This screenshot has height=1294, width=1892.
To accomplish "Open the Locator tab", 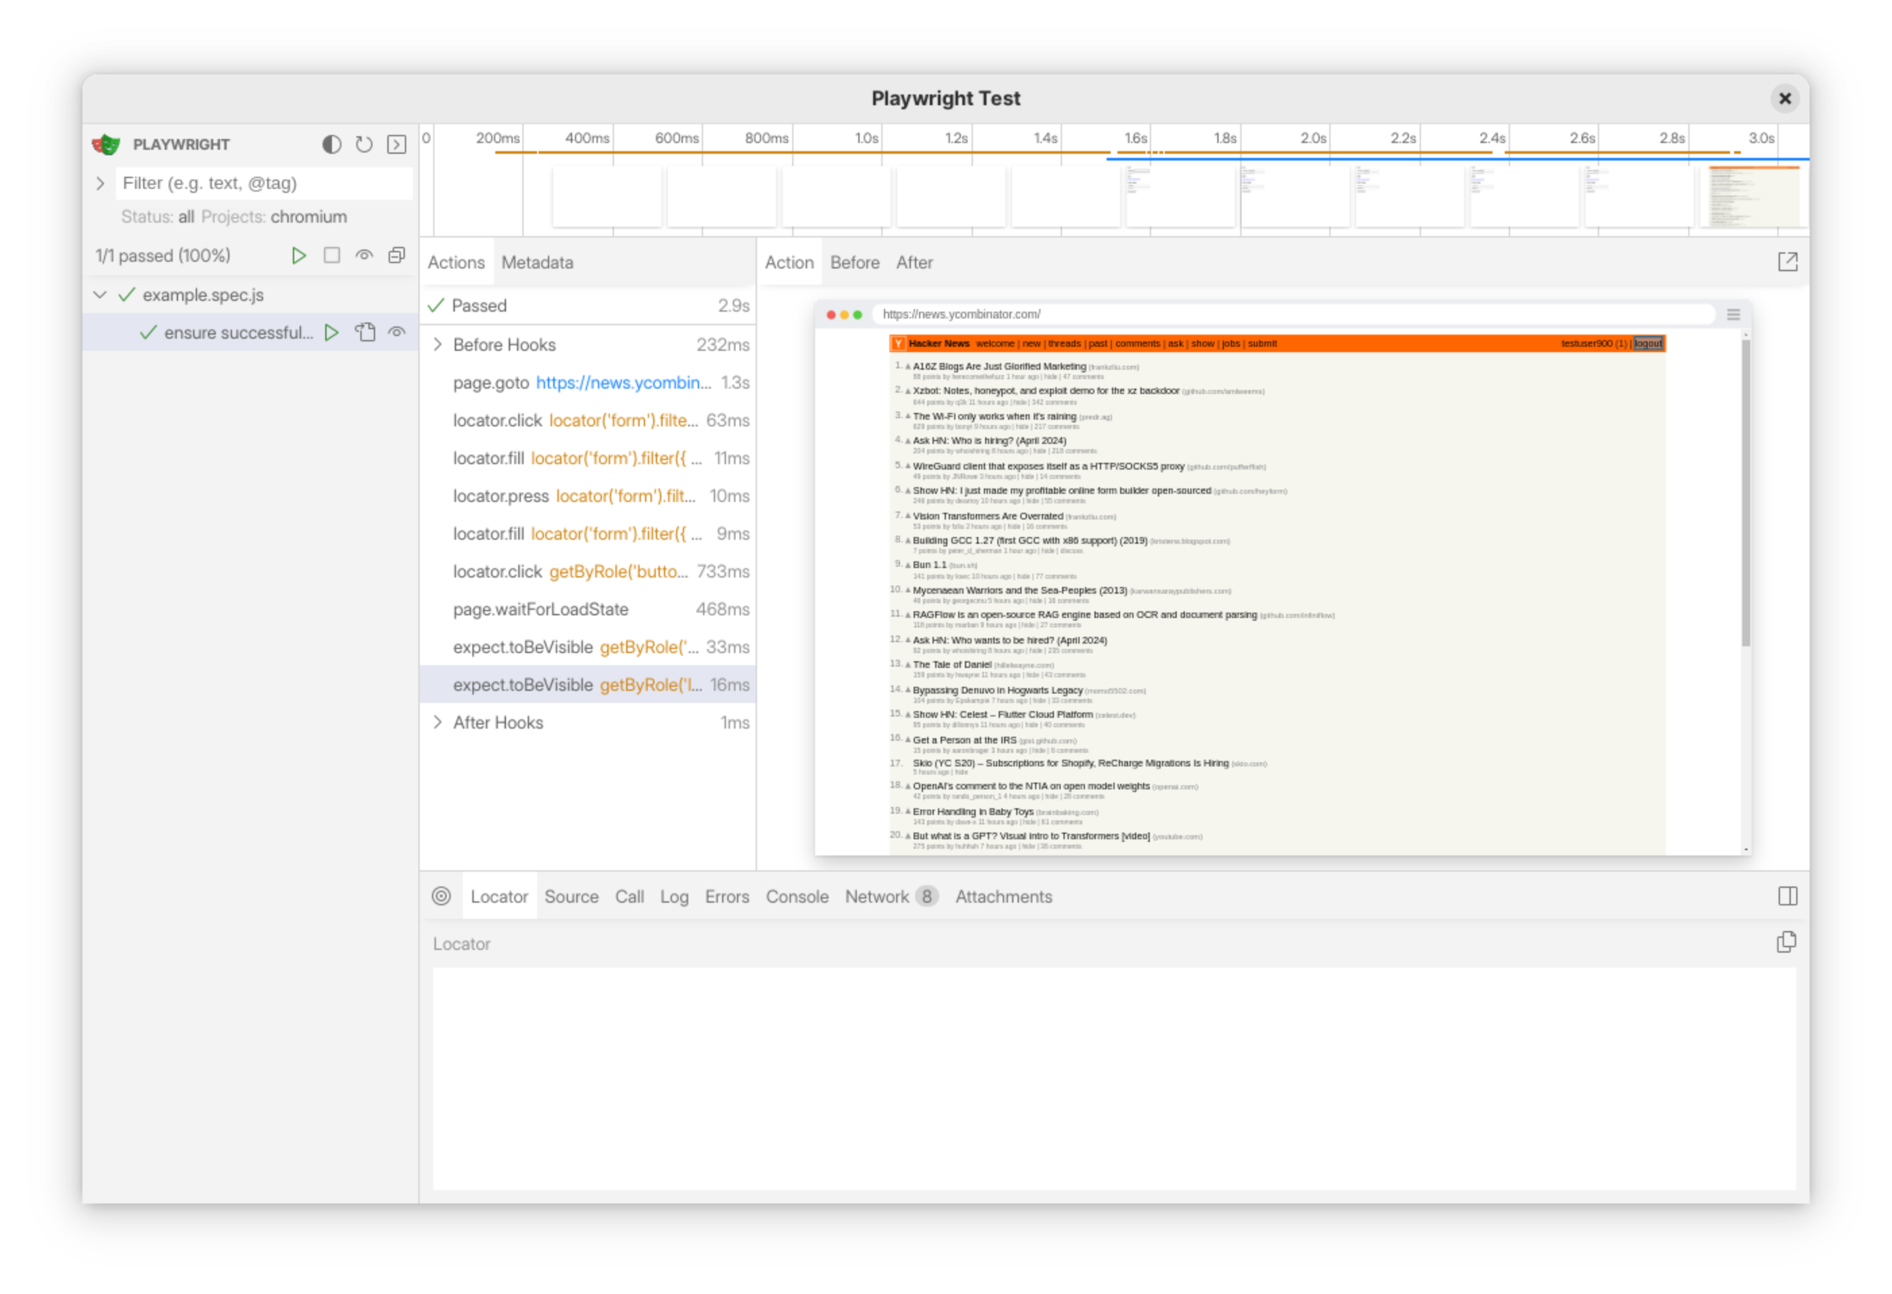I will pos(499,896).
